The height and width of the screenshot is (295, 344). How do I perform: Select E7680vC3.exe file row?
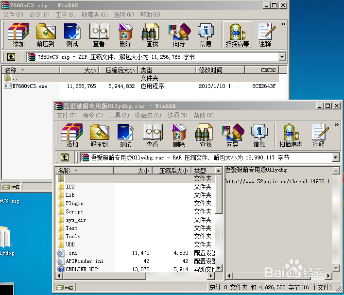point(140,86)
